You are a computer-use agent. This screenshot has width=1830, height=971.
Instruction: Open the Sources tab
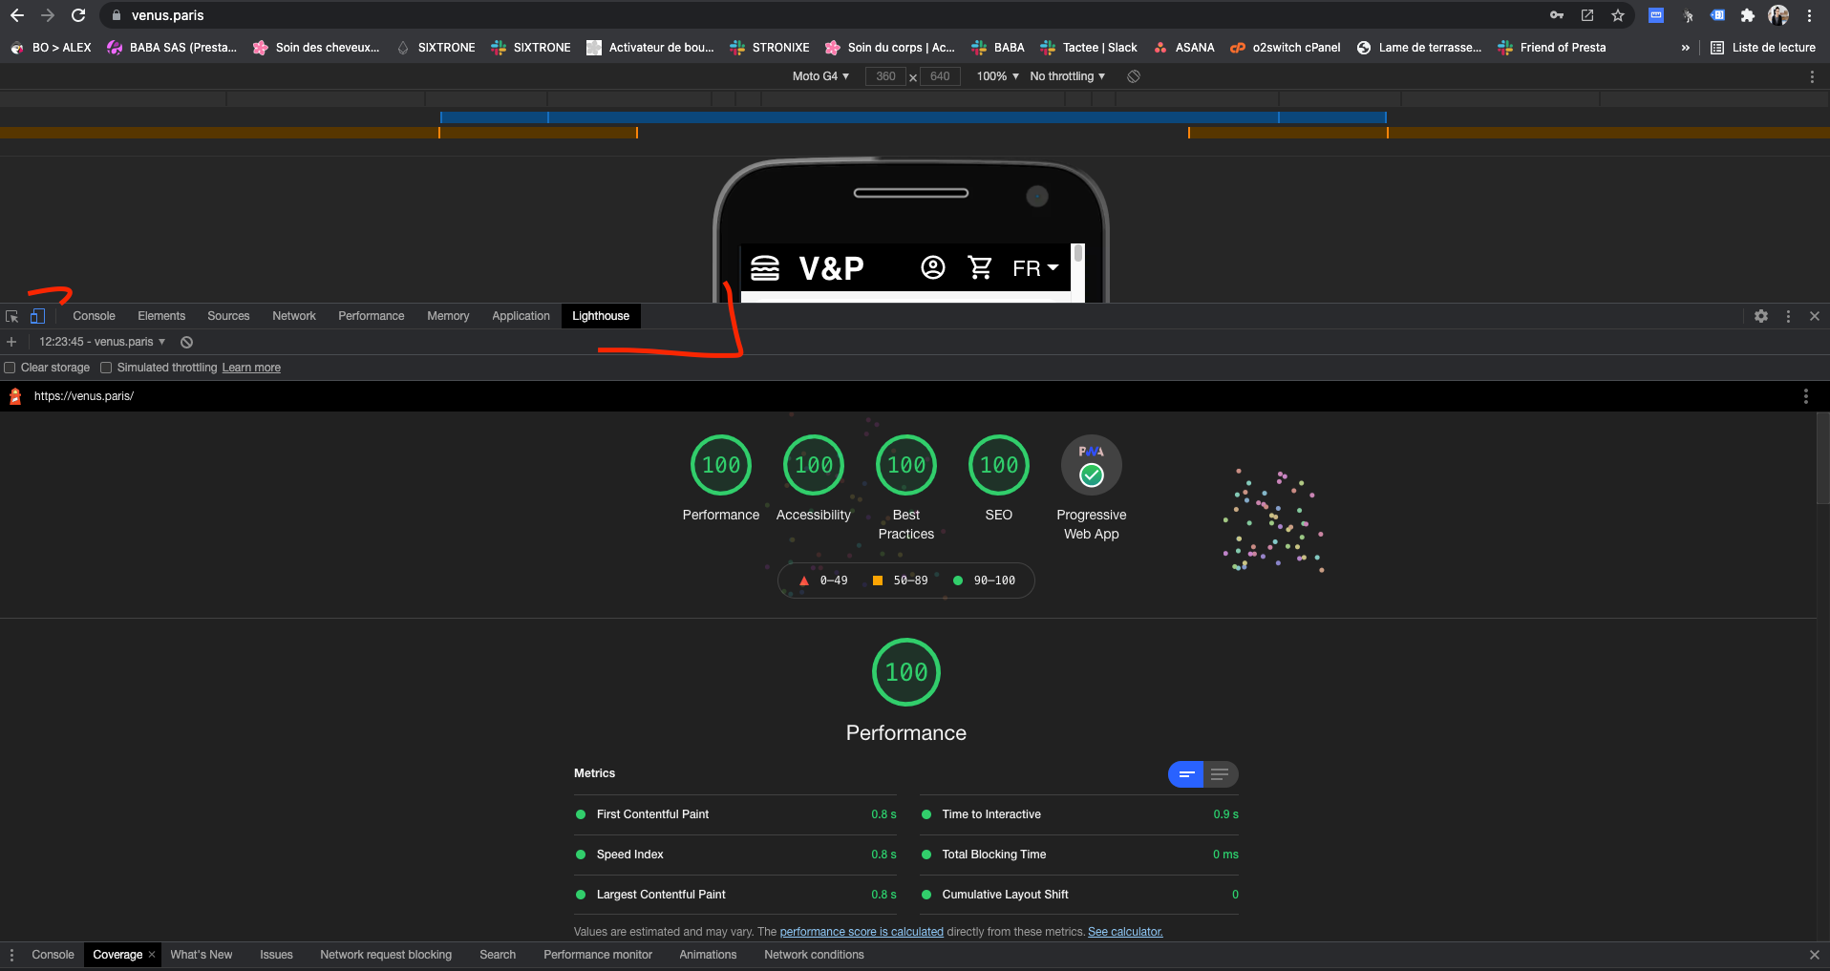click(228, 316)
